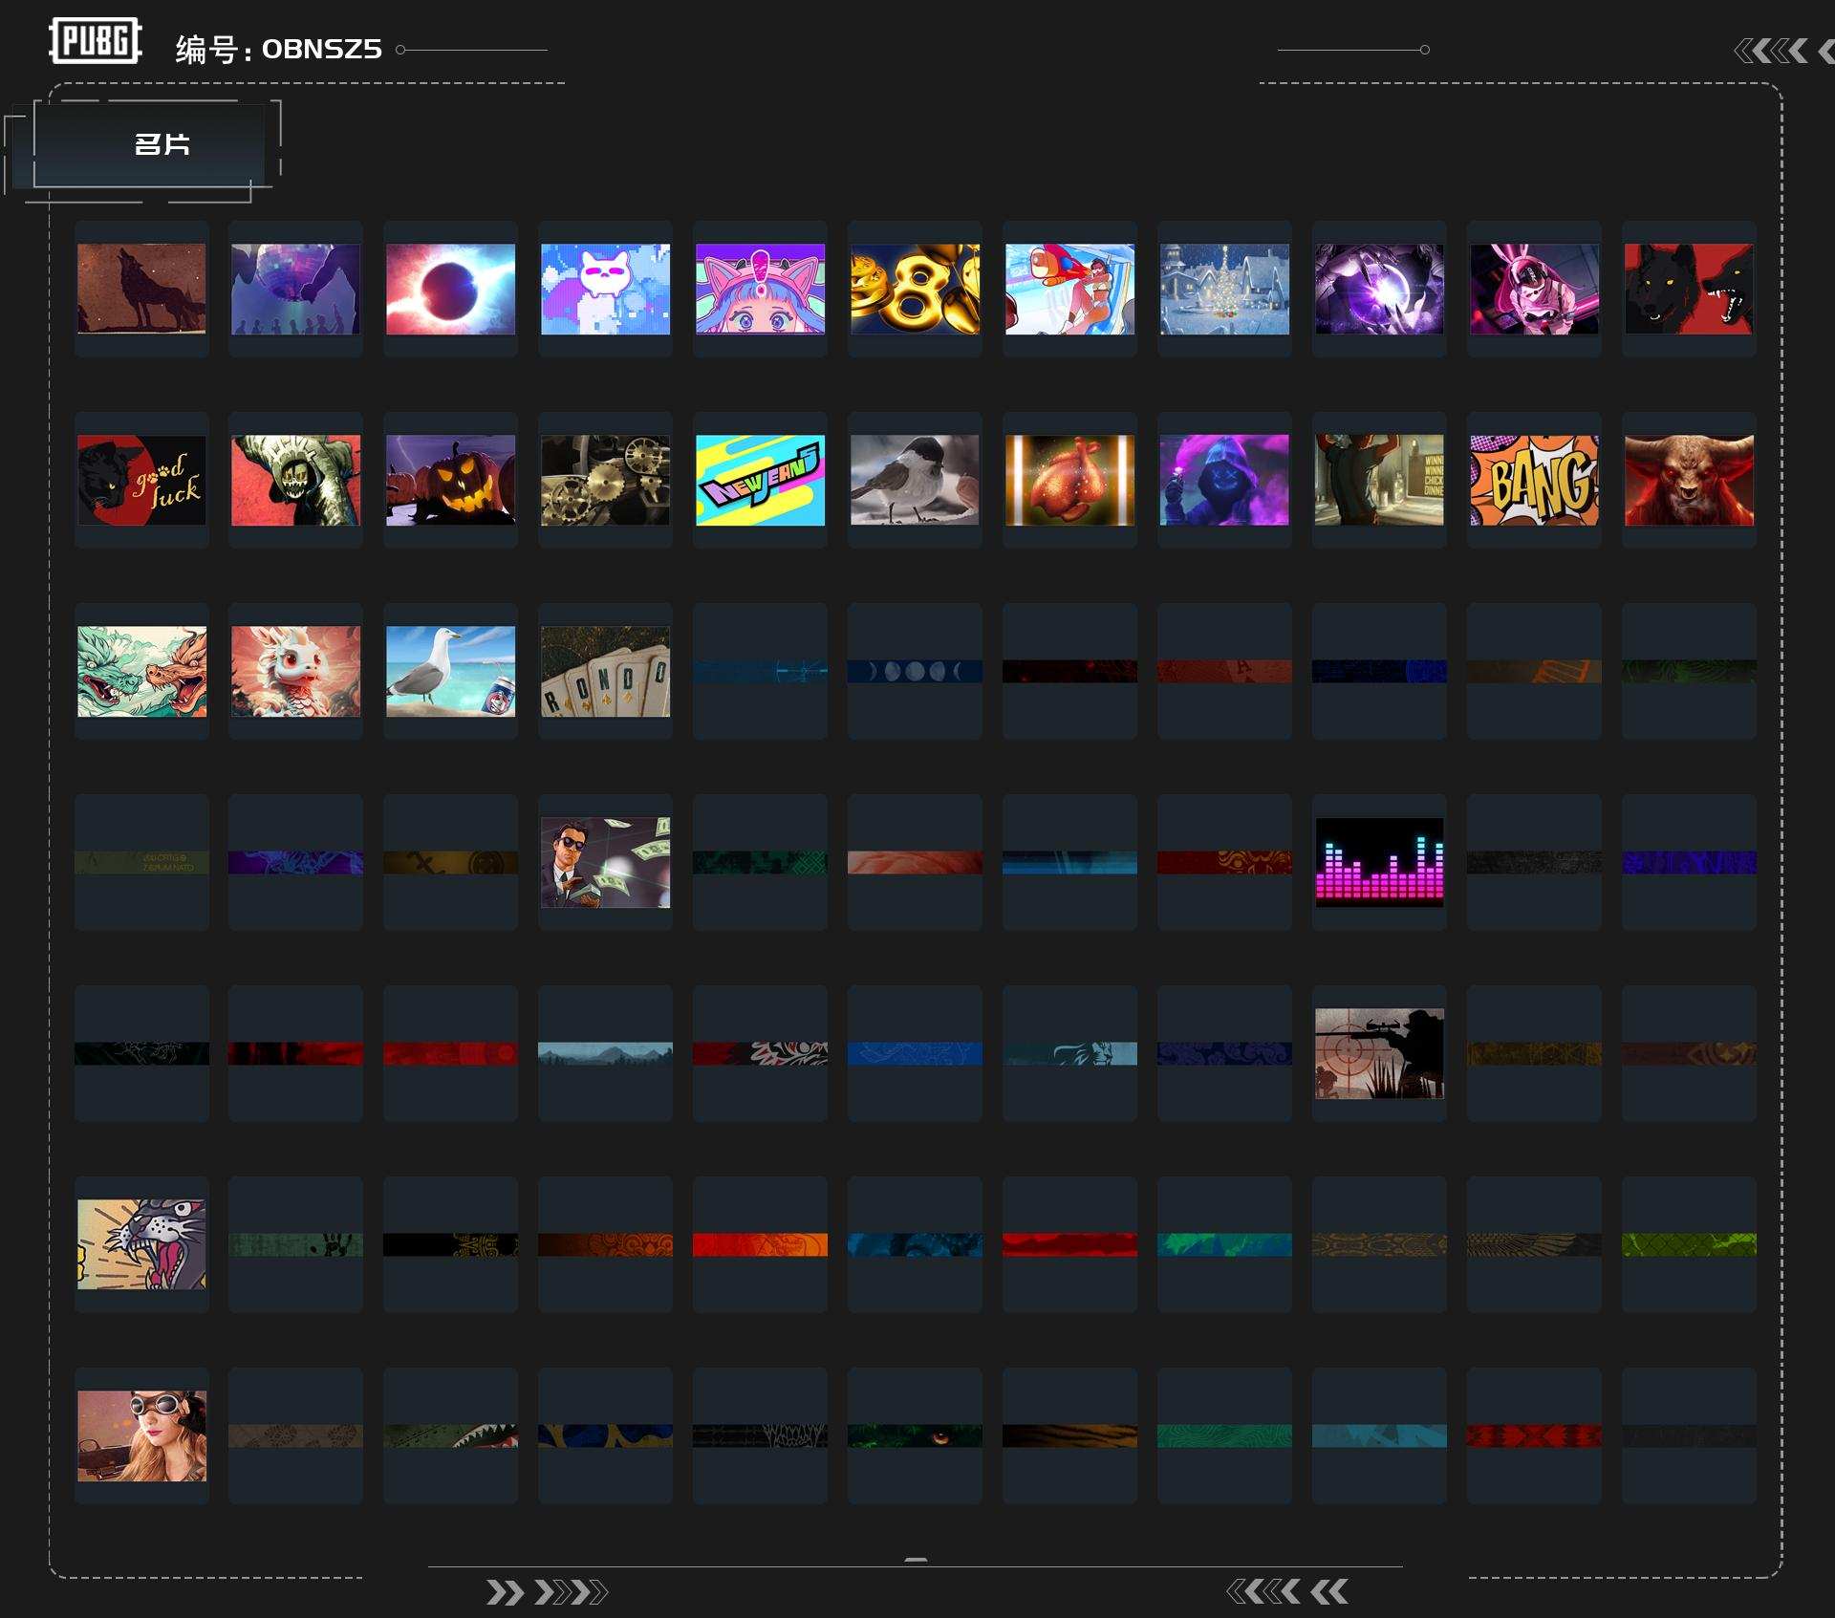The image size is (1835, 1618).
Task: Pick the brass gears nameplate
Action: point(605,480)
